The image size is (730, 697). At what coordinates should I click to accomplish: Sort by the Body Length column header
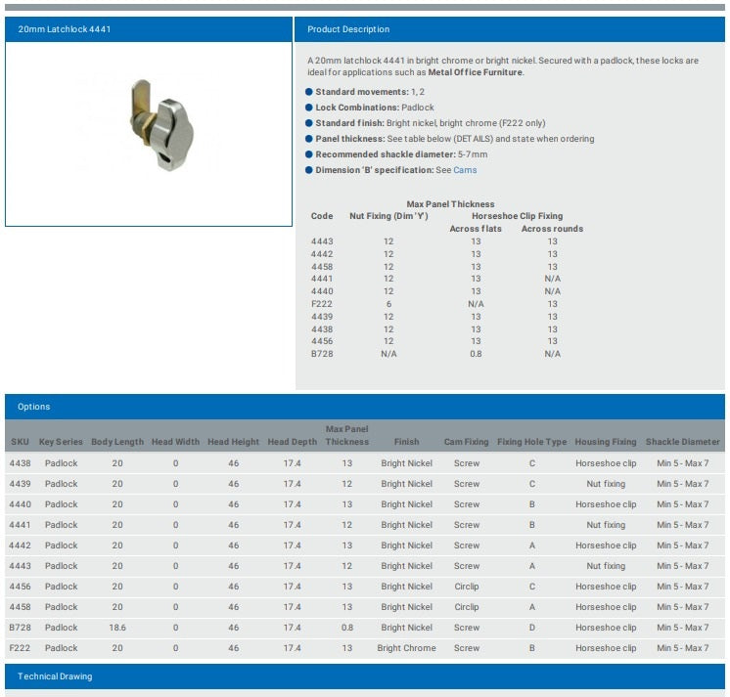click(x=117, y=442)
